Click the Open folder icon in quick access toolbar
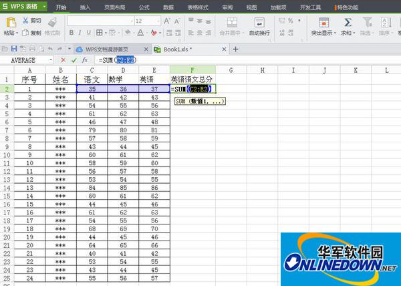Screen dimensions: 401x286 click(x=5, y=49)
